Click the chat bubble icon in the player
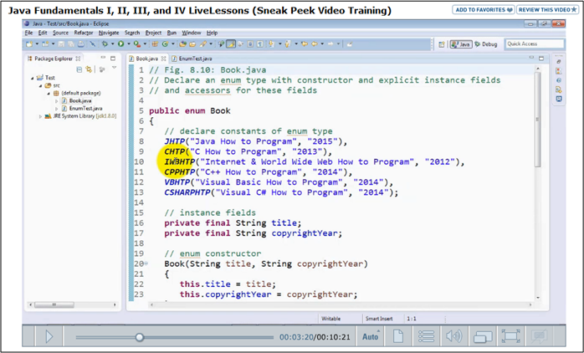584x353 pixels. click(539, 336)
